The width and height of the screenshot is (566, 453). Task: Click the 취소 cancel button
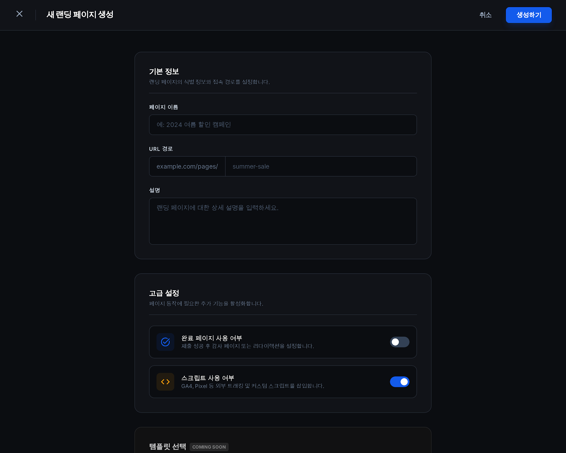tap(485, 15)
